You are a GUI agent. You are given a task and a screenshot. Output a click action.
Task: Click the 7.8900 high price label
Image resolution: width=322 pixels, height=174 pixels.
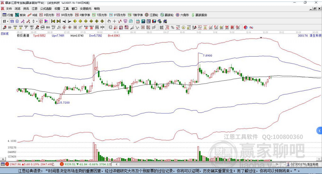208,55
